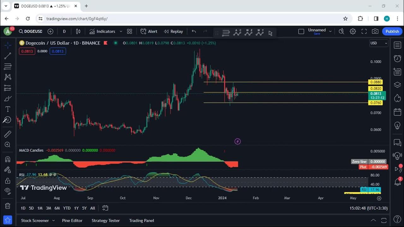
Task: Open the icons and emoji tool
Action: 7,120
